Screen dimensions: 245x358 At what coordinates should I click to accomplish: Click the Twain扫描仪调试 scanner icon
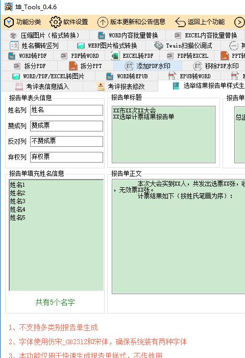(158, 46)
